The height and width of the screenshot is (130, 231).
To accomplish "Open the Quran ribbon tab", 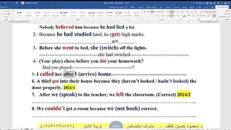I will point(132,7).
